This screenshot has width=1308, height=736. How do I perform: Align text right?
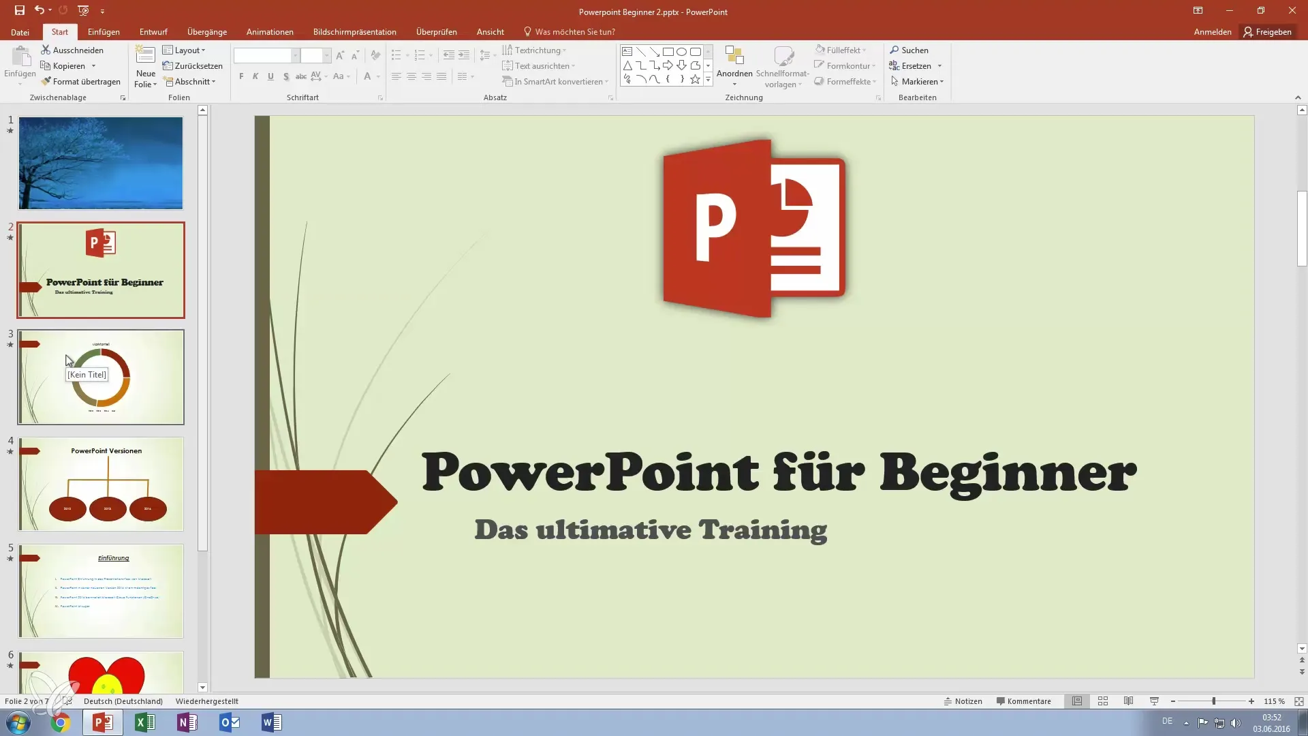coord(426,76)
